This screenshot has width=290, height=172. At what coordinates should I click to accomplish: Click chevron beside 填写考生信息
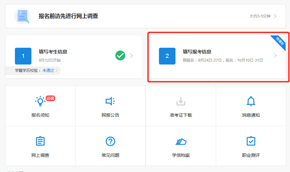coord(131,56)
